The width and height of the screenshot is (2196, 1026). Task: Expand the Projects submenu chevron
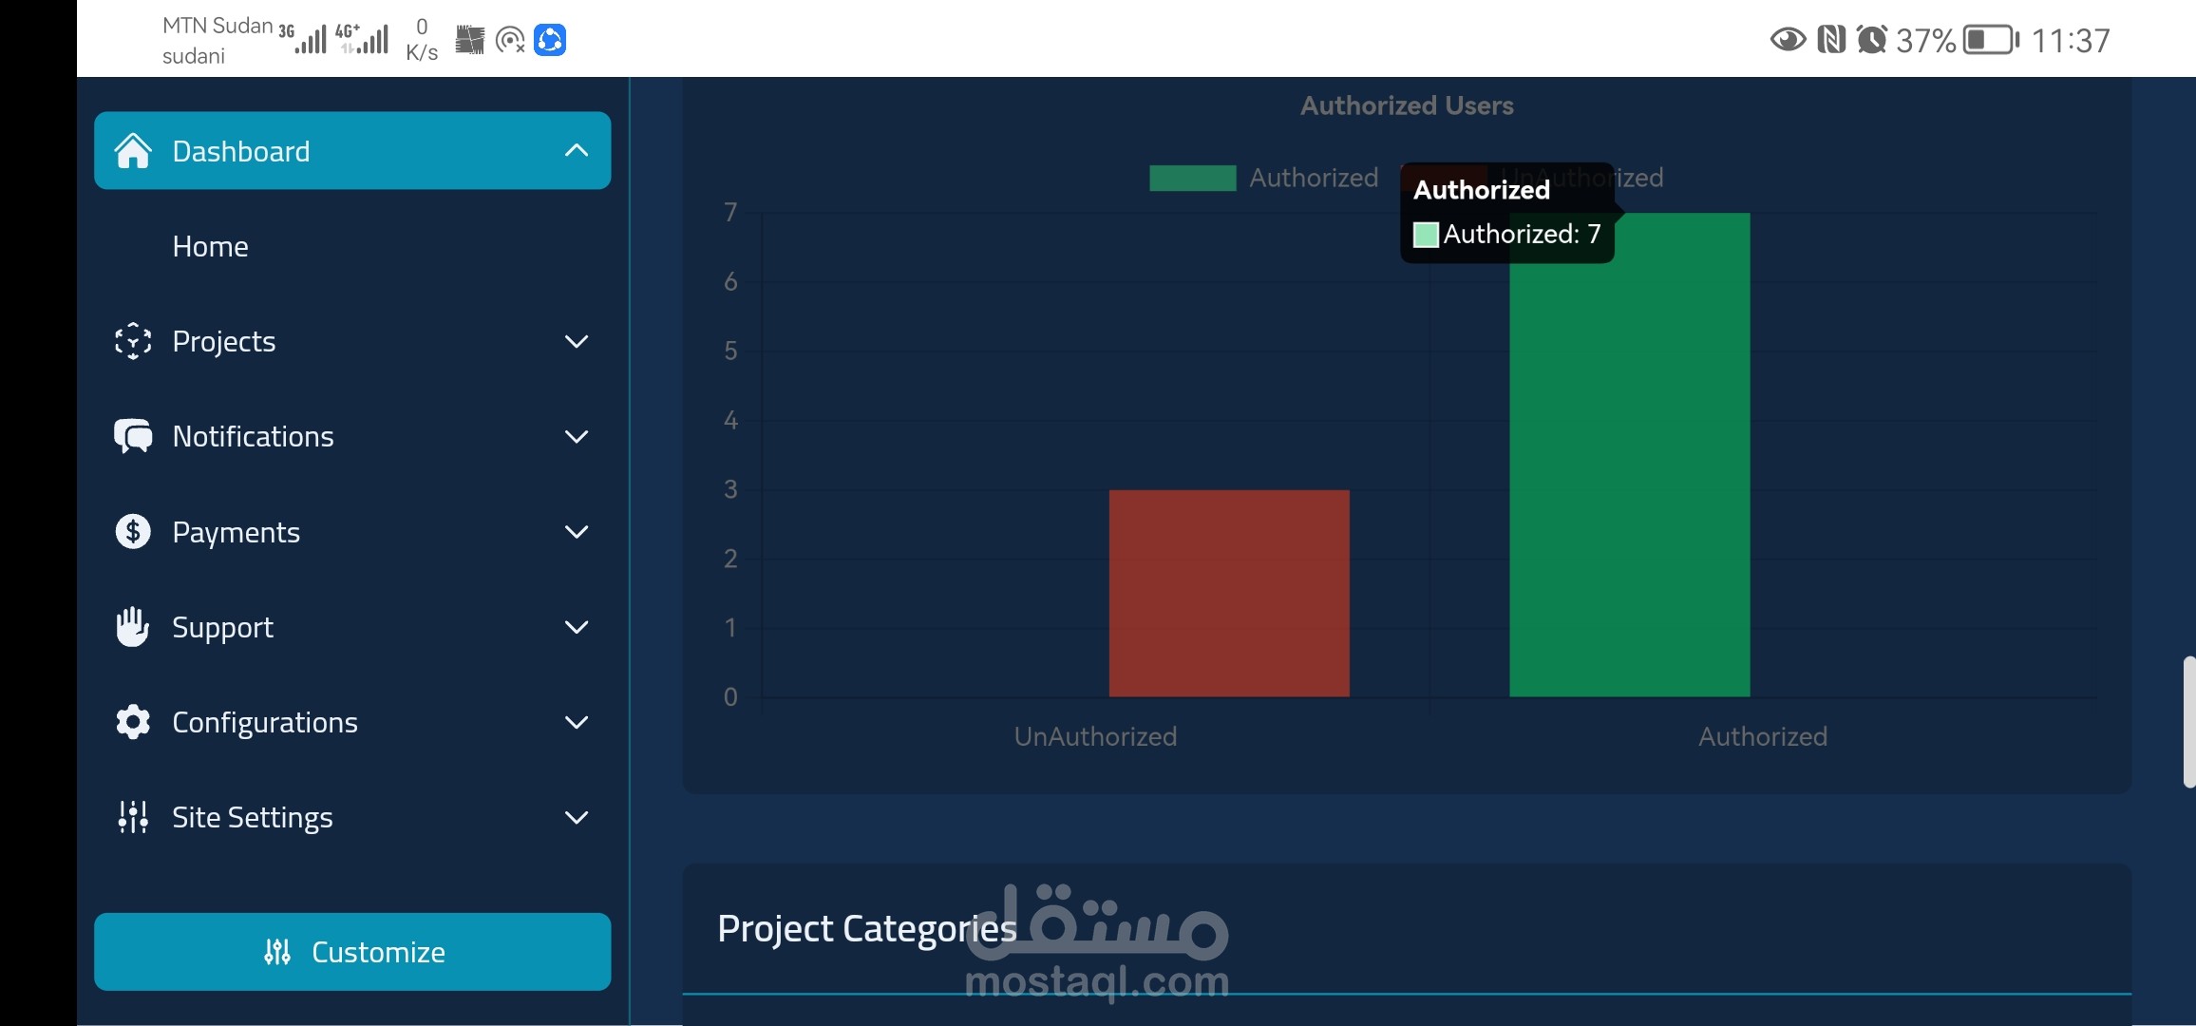pyautogui.click(x=576, y=341)
